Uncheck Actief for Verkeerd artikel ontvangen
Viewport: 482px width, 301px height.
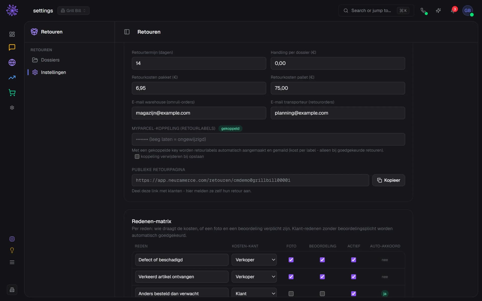click(x=353, y=277)
